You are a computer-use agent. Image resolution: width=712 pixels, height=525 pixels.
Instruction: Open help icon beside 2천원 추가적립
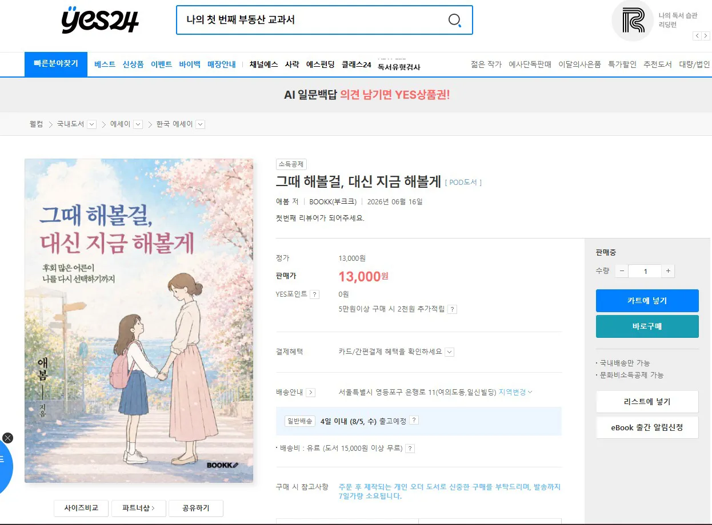[x=452, y=309]
